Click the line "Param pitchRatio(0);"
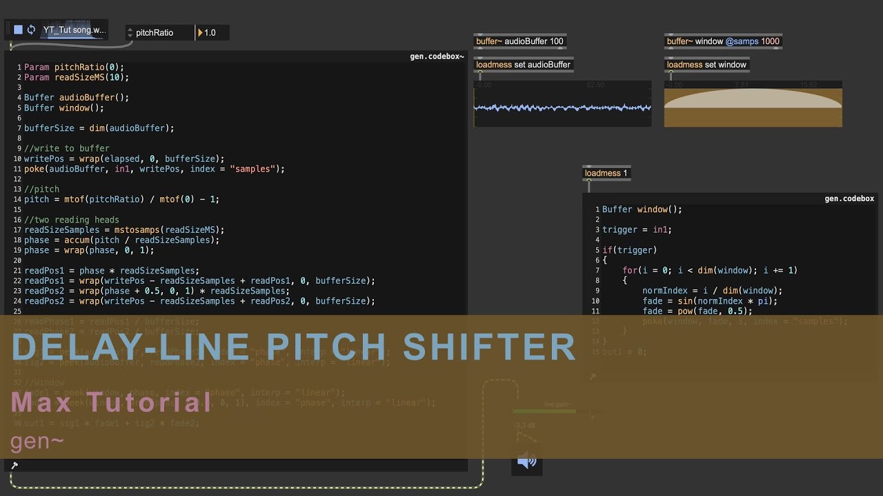The height and width of the screenshot is (496, 883). coord(74,67)
